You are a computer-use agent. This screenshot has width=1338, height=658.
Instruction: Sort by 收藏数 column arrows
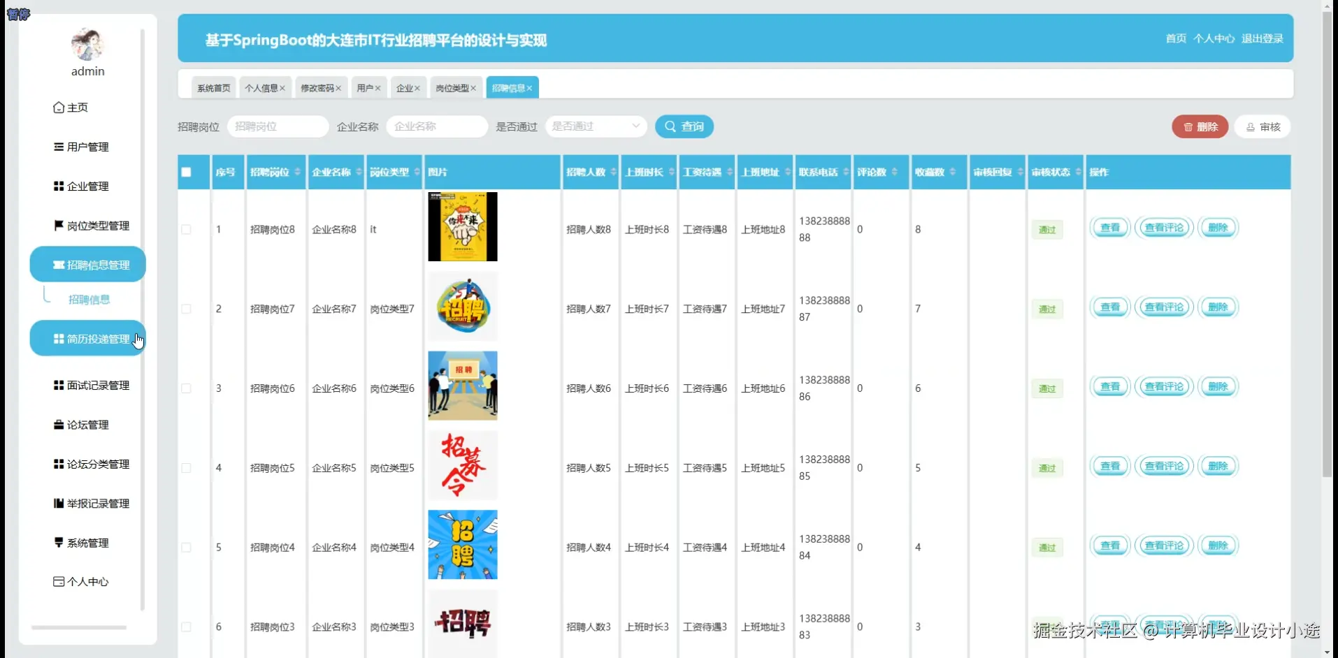(953, 172)
